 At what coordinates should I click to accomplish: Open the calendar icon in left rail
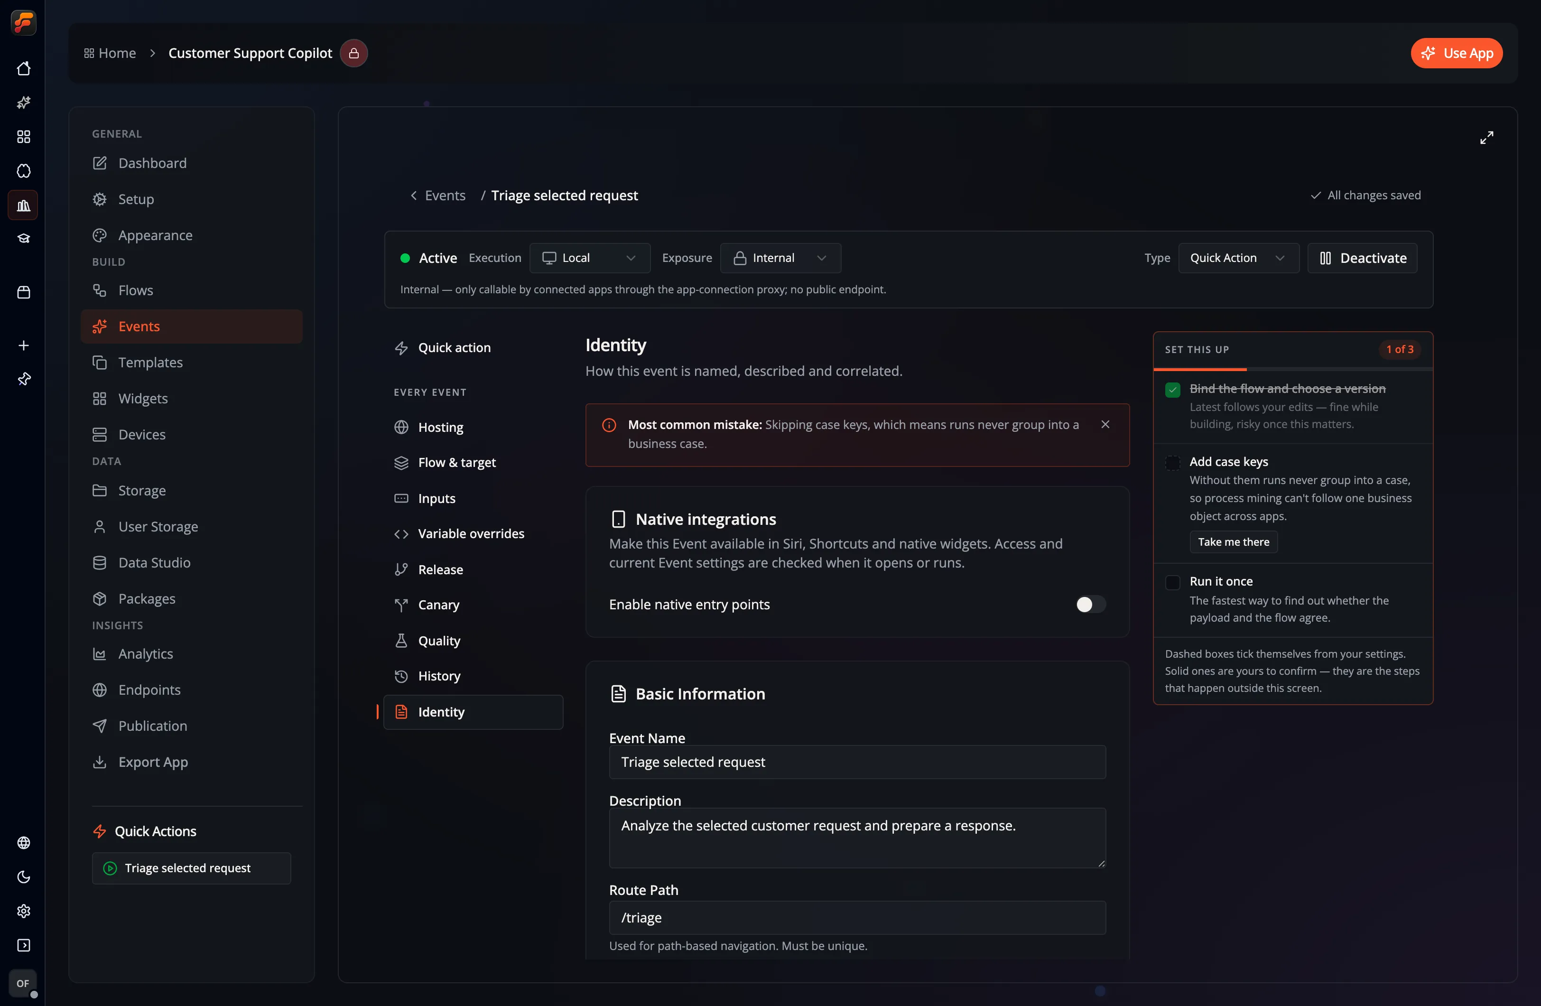[23, 292]
